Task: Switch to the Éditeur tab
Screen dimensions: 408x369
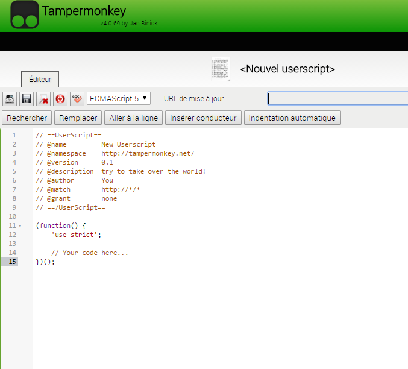Action: point(40,80)
